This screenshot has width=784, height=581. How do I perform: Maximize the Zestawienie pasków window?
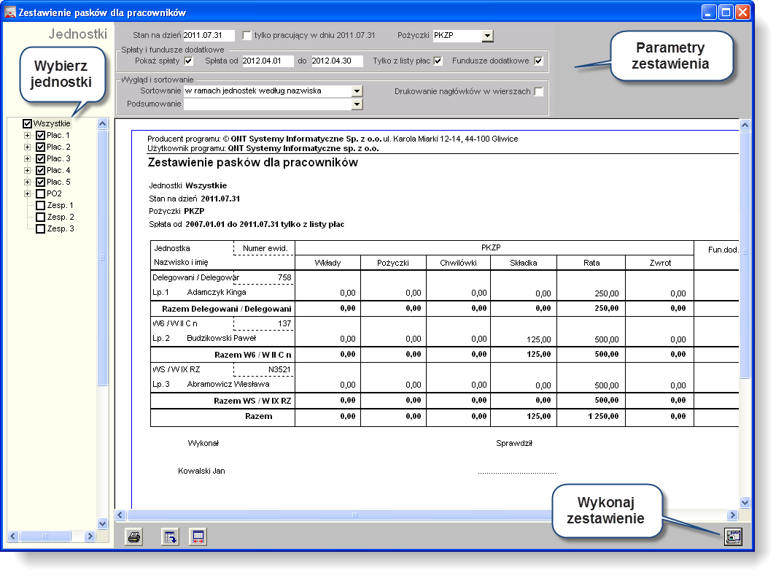coord(726,12)
